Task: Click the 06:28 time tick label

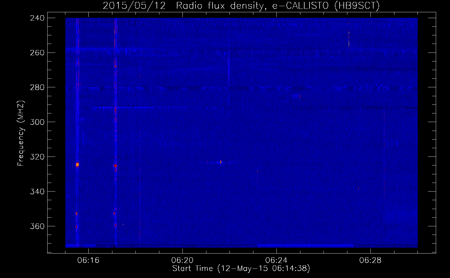Action: coord(370,260)
